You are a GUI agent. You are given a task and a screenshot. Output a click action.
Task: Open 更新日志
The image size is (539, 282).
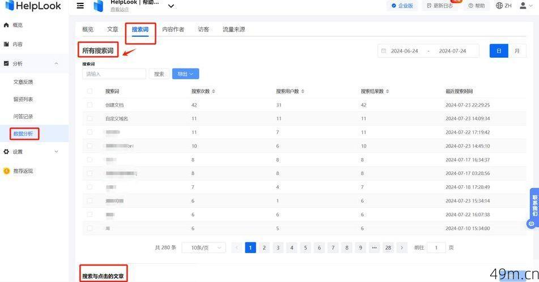pos(440,6)
